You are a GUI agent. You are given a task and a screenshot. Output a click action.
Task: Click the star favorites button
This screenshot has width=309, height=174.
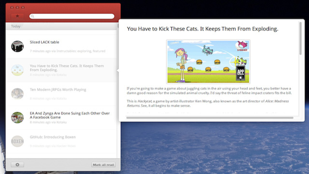click(x=17, y=16)
